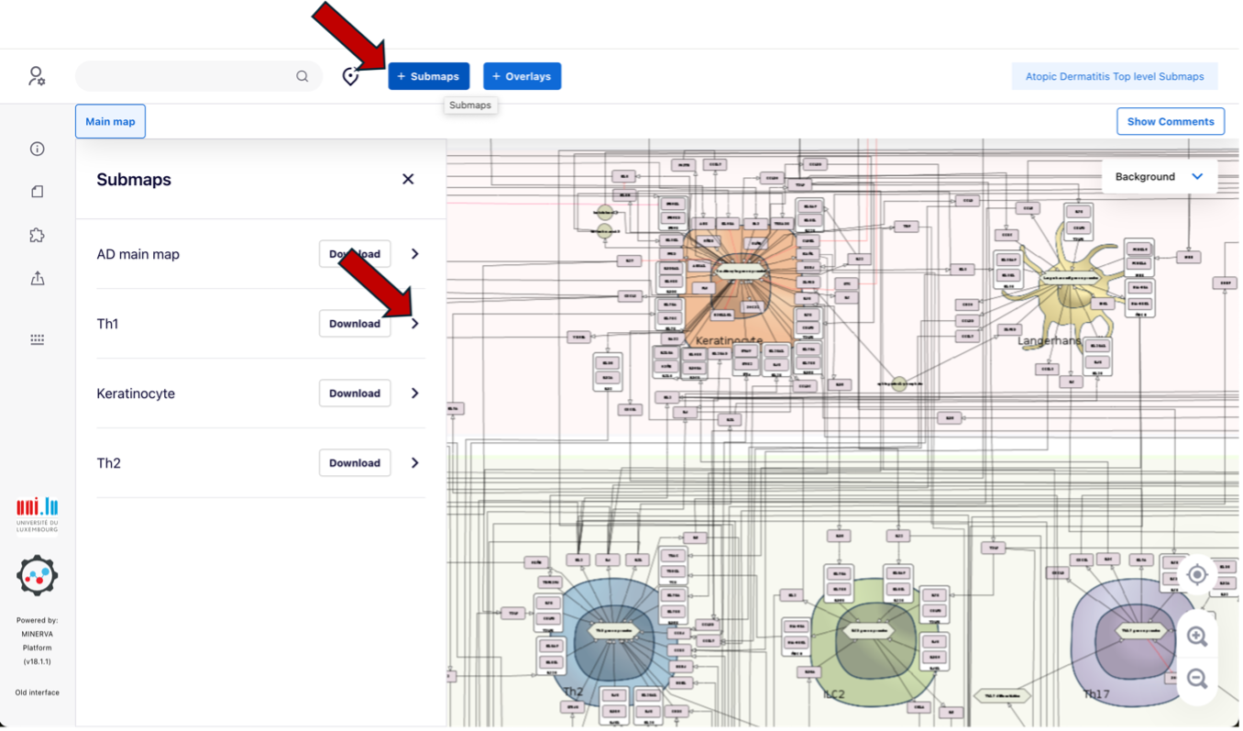
Task: Recenter map with location target icon
Action: click(1196, 575)
